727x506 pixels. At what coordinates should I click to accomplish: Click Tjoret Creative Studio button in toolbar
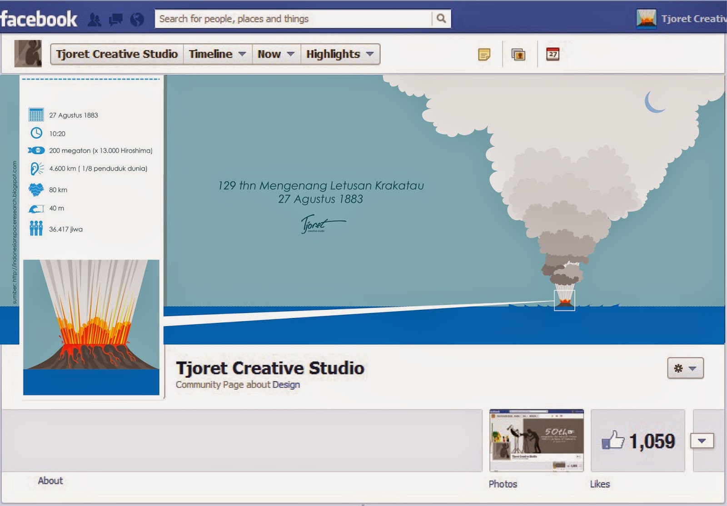[117, 54]
